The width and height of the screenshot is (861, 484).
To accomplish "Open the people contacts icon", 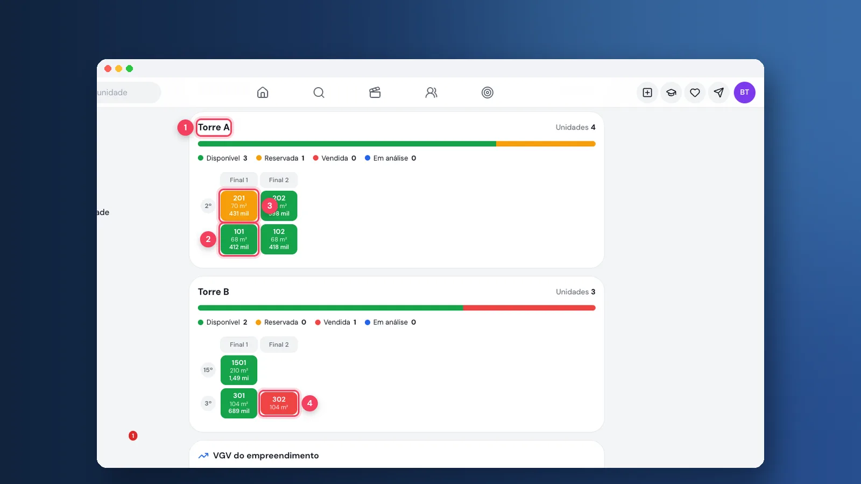I will [431, 92].
